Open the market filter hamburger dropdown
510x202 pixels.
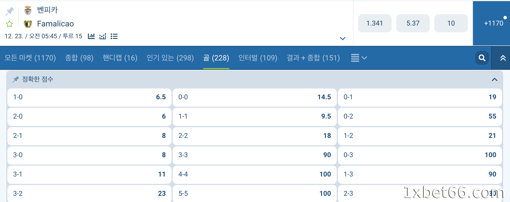pyautogui.click(x=359, y=58)
